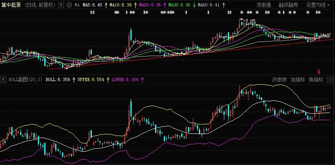This screenshot has width=335, height=165.
Task: Open MA settings gear icon
Action: pyautogui.click(x=69, y=5)
